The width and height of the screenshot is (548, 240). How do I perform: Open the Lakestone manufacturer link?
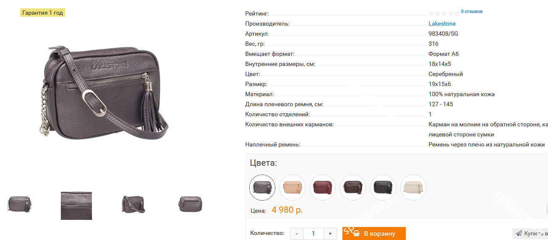(x=442, y=24)
